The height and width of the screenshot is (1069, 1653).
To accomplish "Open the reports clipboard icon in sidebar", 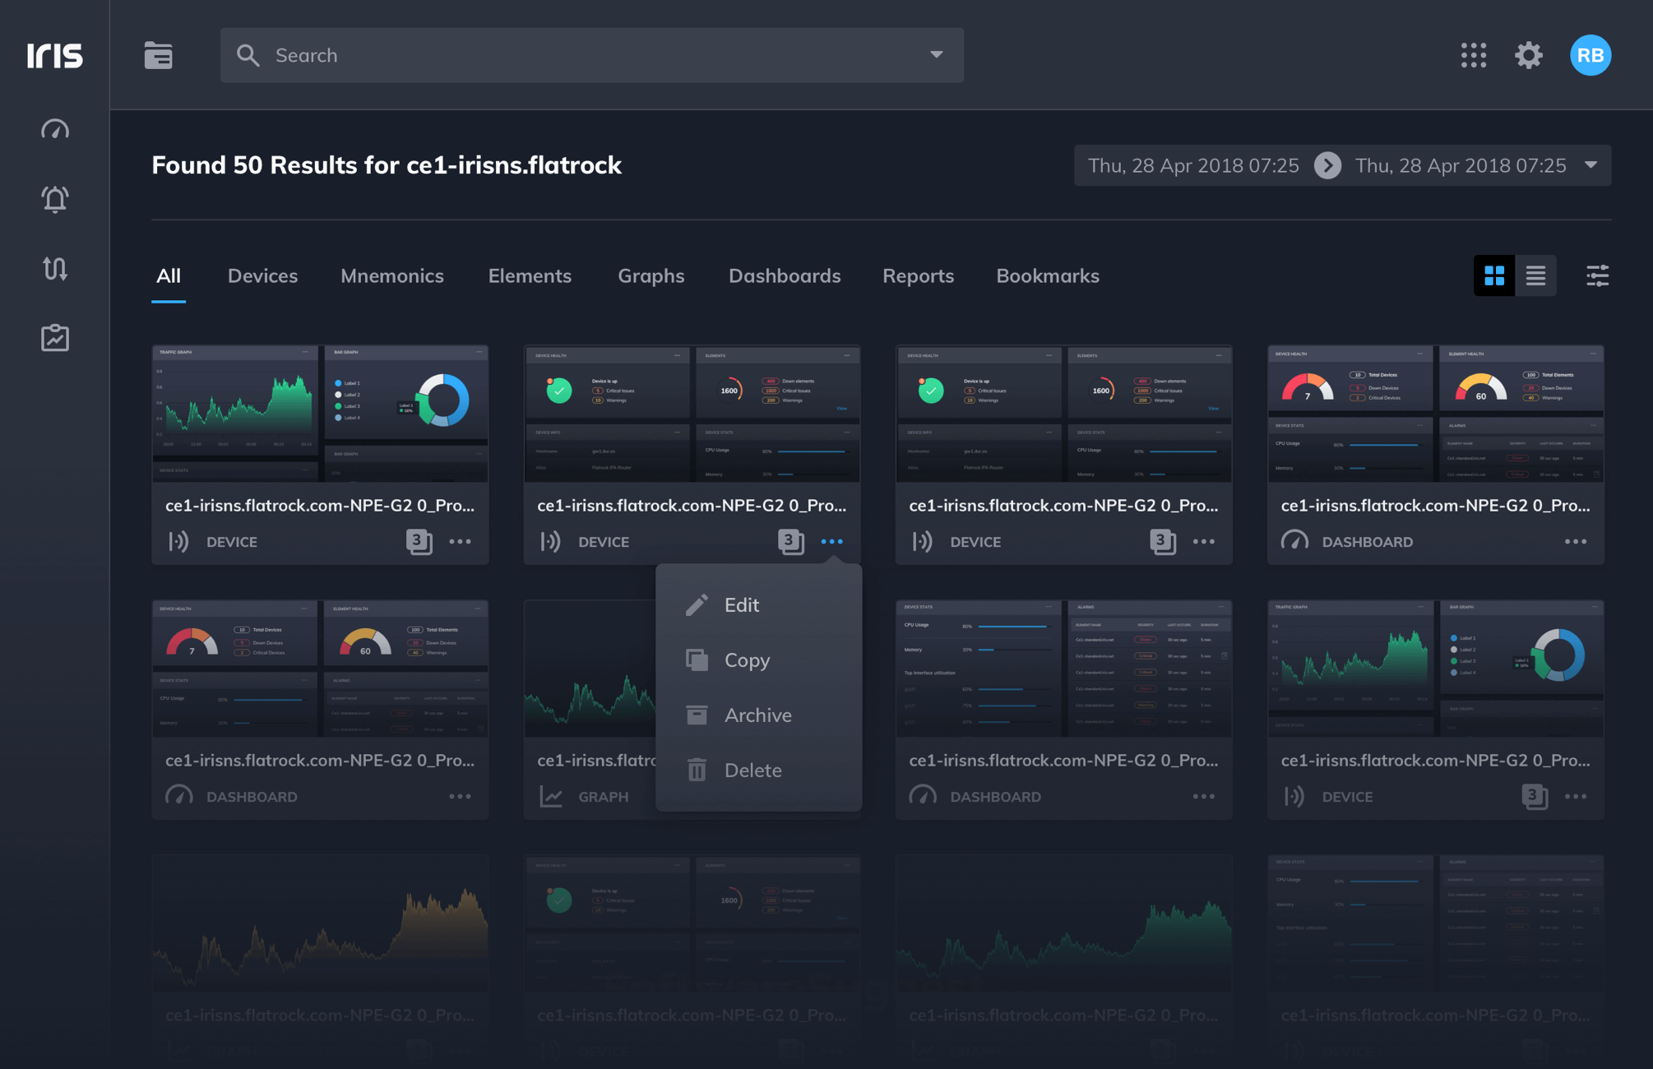I will pyautogui.click(x=54, y=337).
